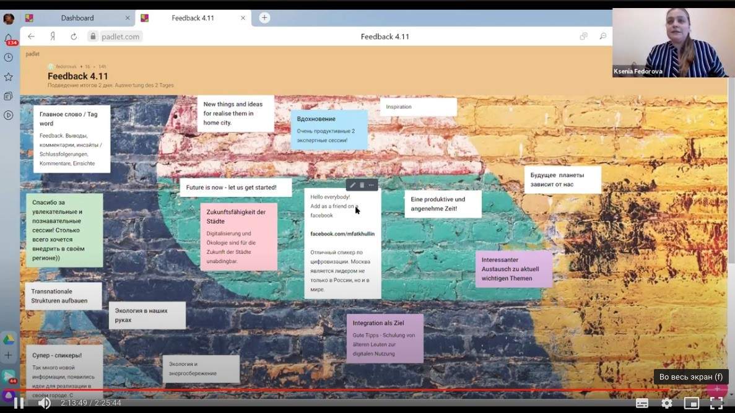
Task: Open the facebook.com/mfatkhullin link
Action: point(342,234)
